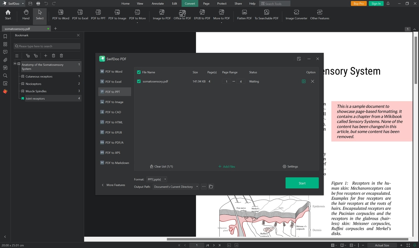This screenshot has height=248, width=419.
Task: Open SwifDoo application menu dropdown
Action: tap(23, 4)
